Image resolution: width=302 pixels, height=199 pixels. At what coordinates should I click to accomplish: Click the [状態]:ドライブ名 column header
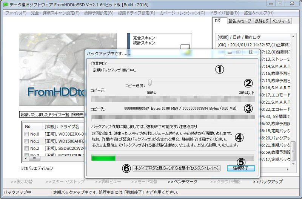(63, 127)
